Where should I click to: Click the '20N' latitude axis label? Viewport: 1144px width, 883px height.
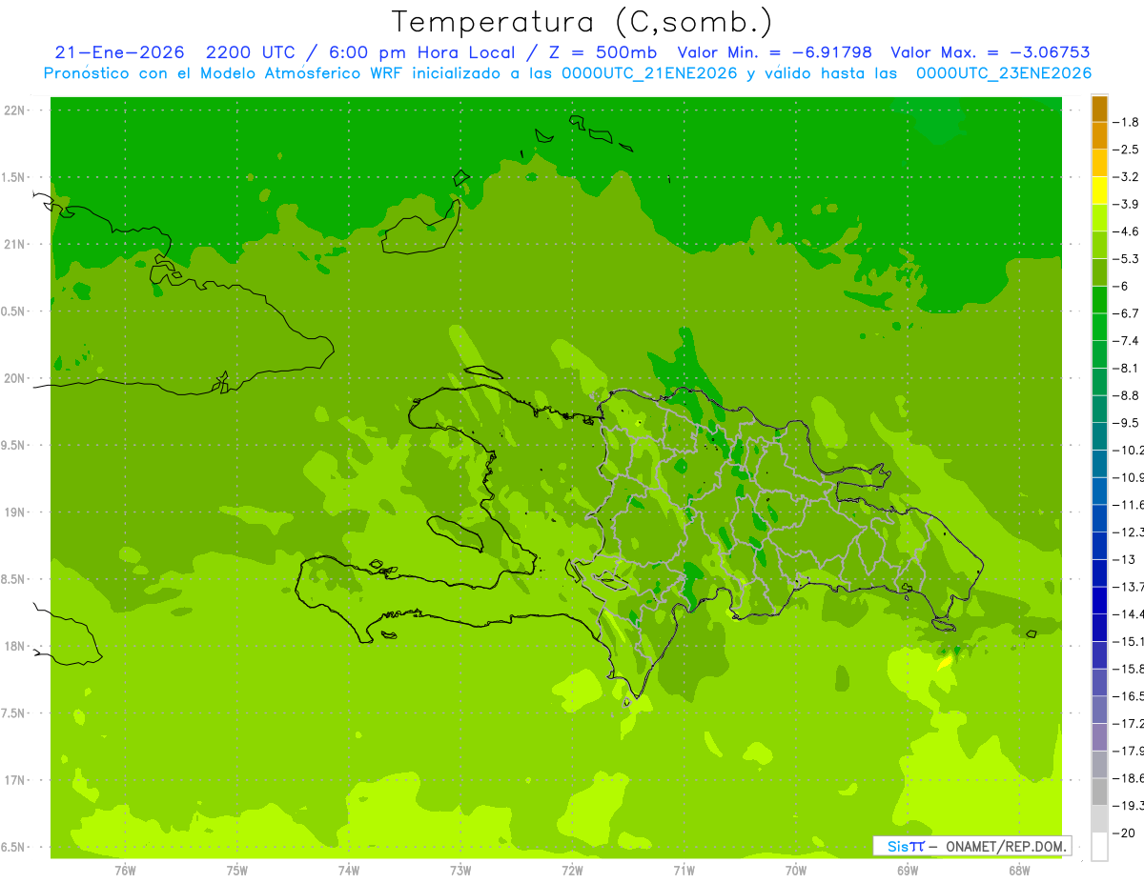(15, 378)
